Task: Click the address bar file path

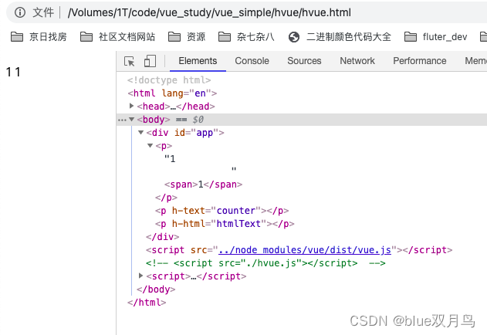Action: point(209,13)
